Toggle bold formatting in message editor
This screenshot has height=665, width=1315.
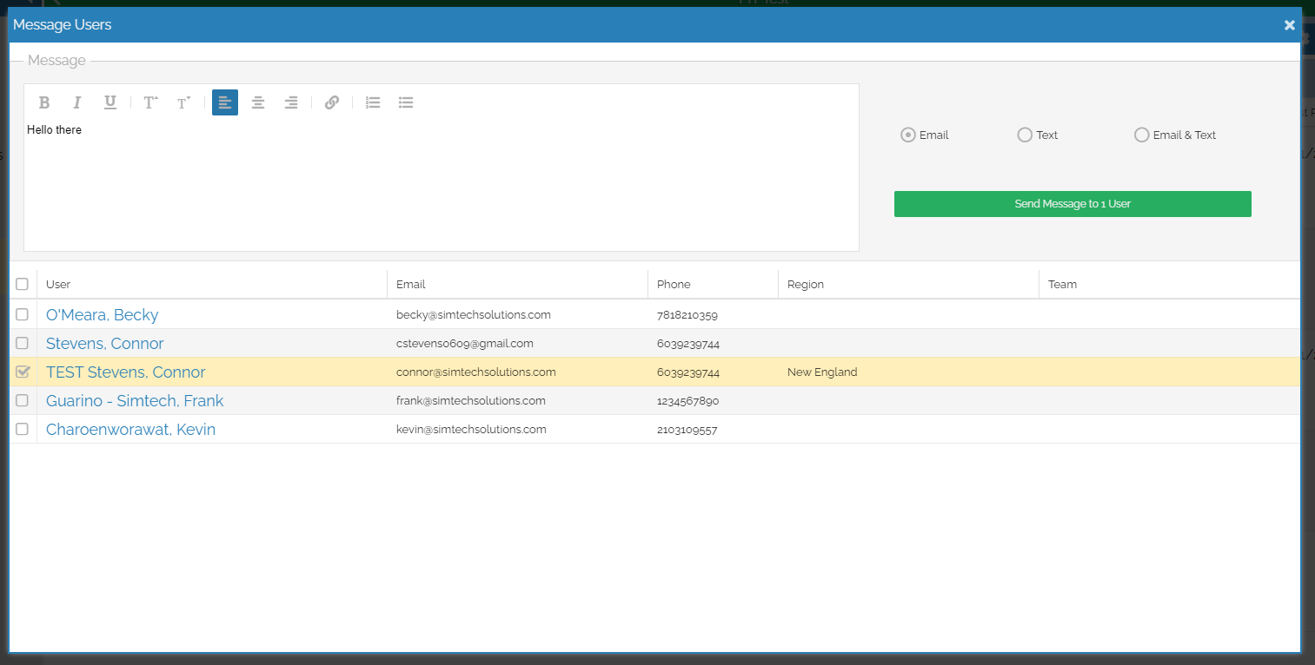click(x=44, y=102)
